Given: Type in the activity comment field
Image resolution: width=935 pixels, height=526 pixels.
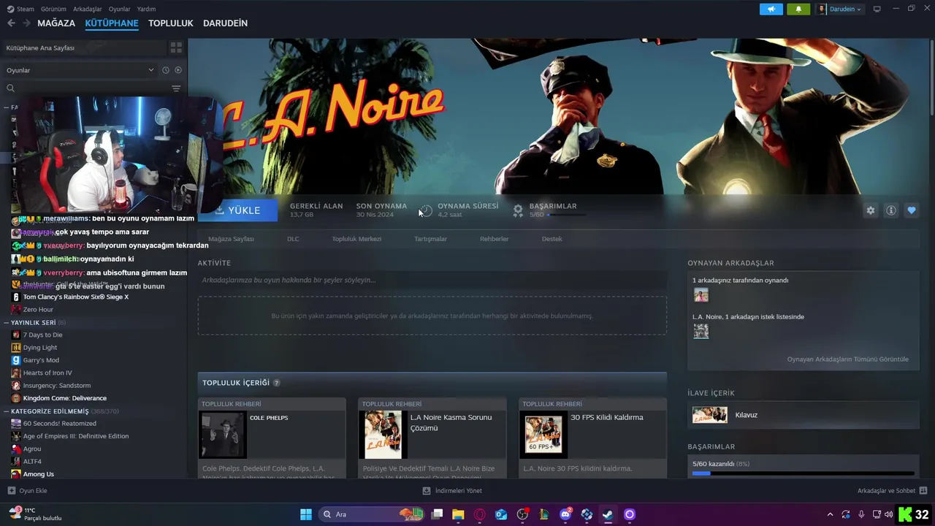Looking at the screenshot, I should 432,280.
